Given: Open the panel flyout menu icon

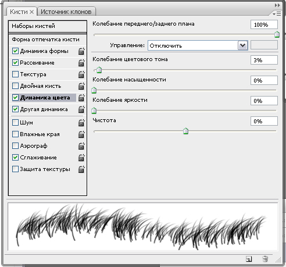Looking at the screenshot, I should (277, 14).
